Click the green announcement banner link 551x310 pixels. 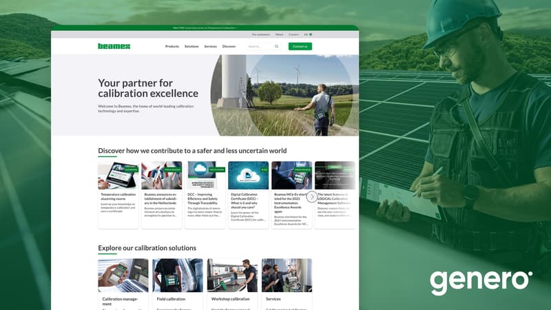click(205, 28)
